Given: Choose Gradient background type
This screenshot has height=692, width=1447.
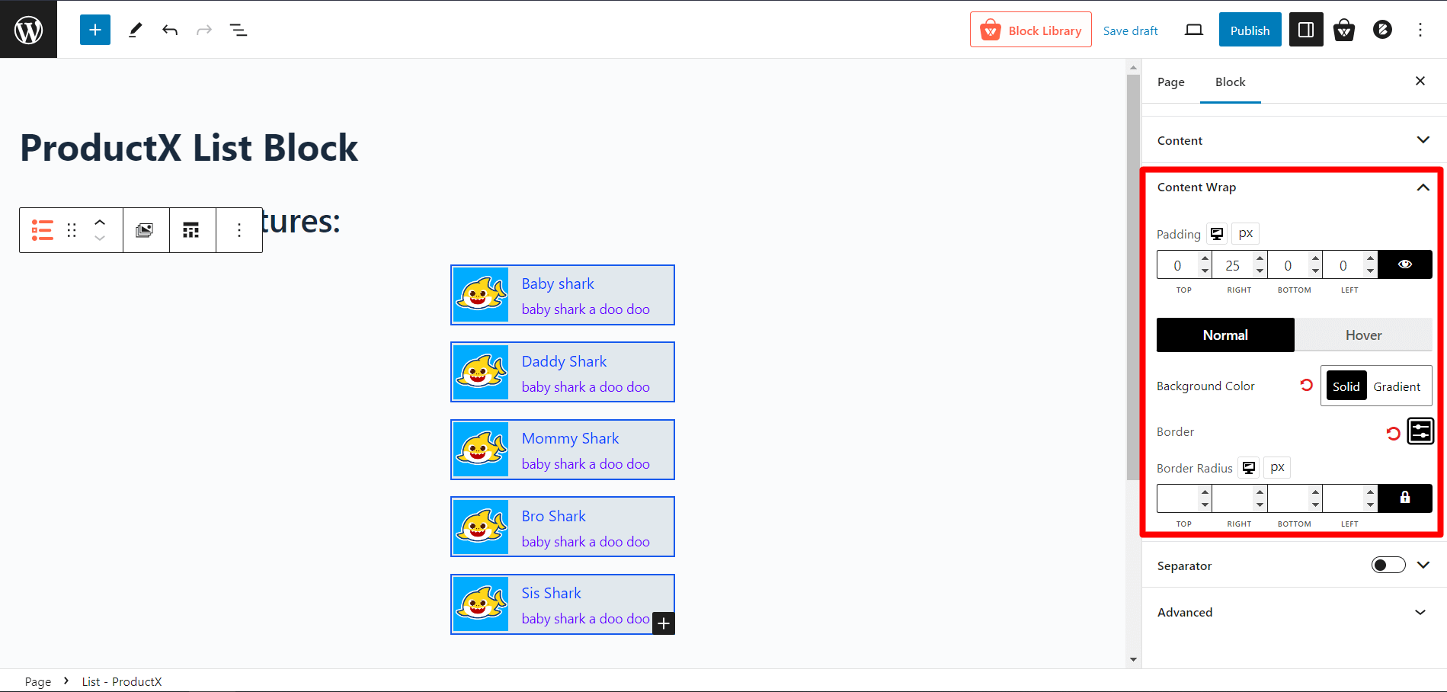Looking at the screenshot, I should pos(1397,386).
